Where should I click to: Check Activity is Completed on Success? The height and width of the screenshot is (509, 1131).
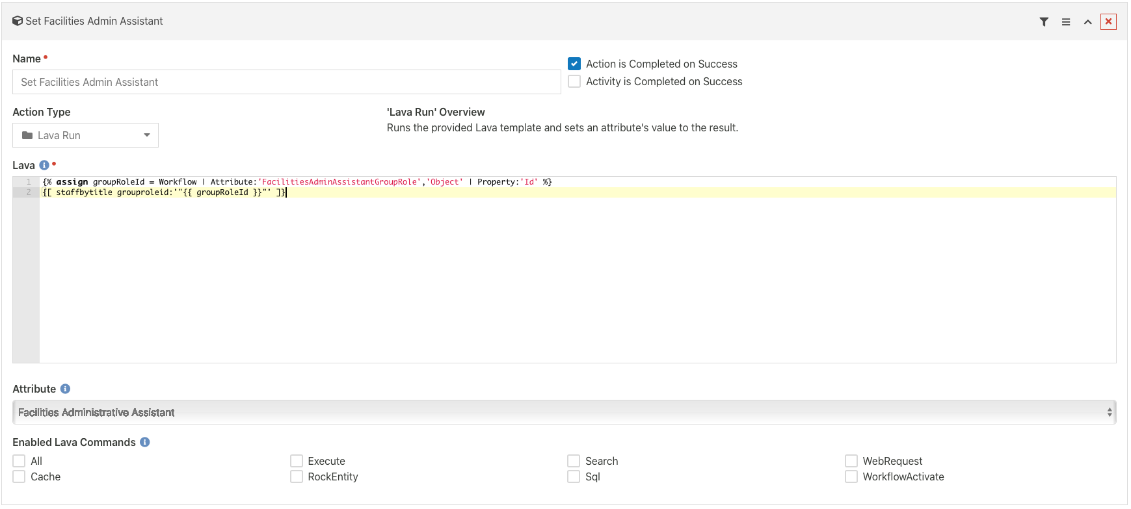[574, 81]
